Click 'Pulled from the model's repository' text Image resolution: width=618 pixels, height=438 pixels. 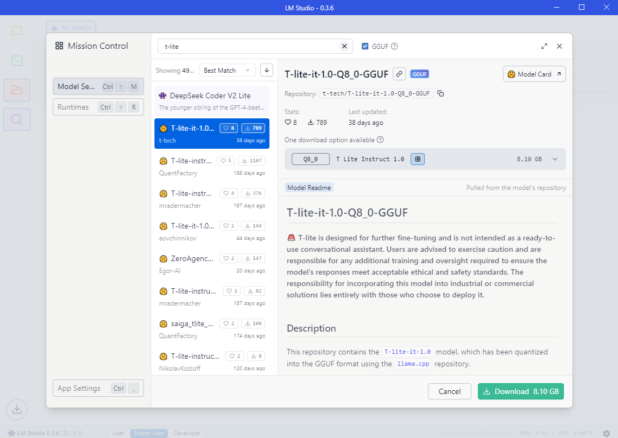tap(516, 187)
